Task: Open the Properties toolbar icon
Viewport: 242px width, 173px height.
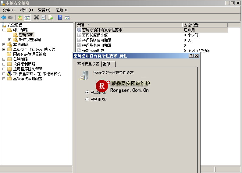Action: [x=43, y=17]
